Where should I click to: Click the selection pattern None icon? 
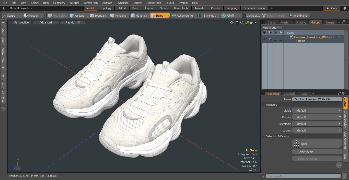tap(296, 144)
